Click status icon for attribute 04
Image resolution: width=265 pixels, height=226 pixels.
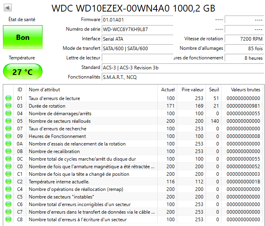click(x=8, y=114)
